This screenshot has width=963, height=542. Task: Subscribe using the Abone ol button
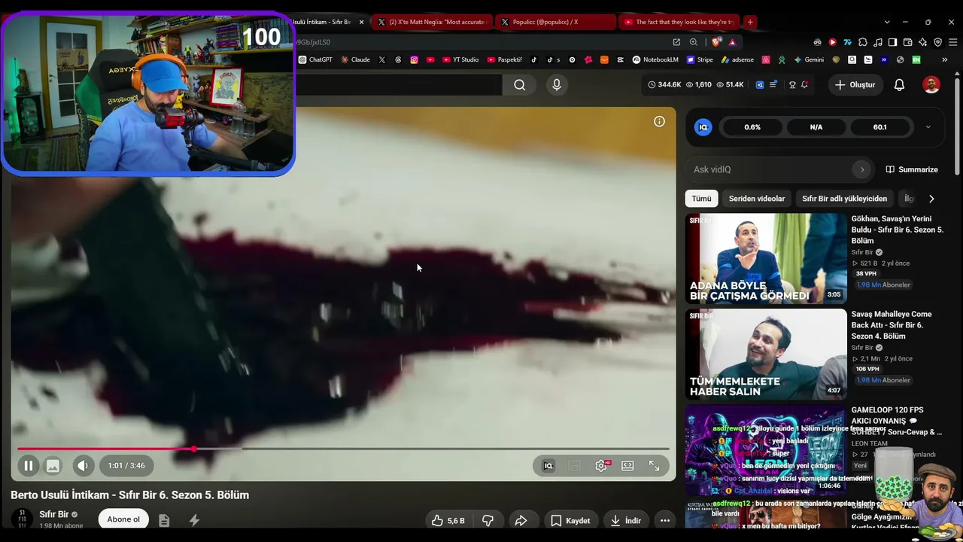coord(123,519)
